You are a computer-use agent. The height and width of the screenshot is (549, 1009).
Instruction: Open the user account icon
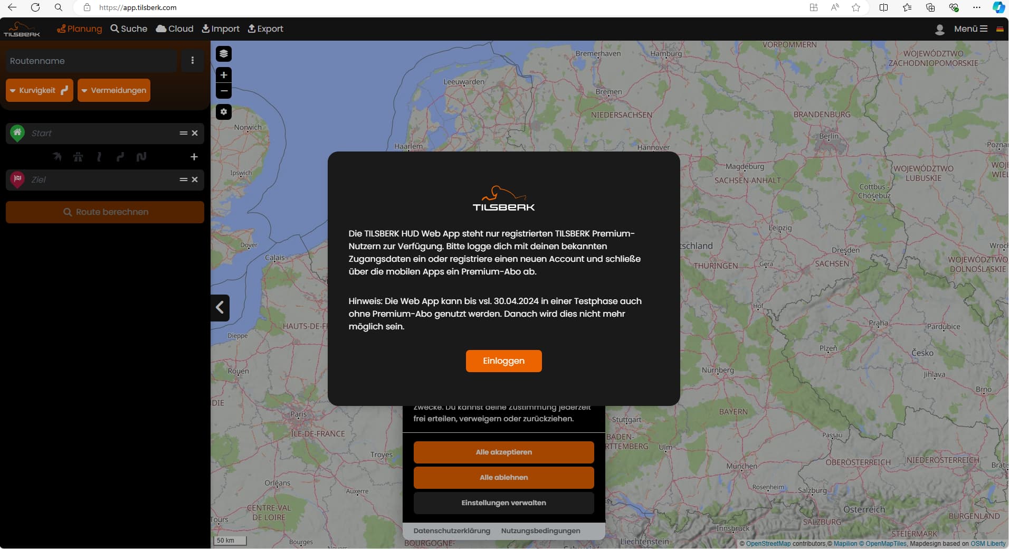939,29
